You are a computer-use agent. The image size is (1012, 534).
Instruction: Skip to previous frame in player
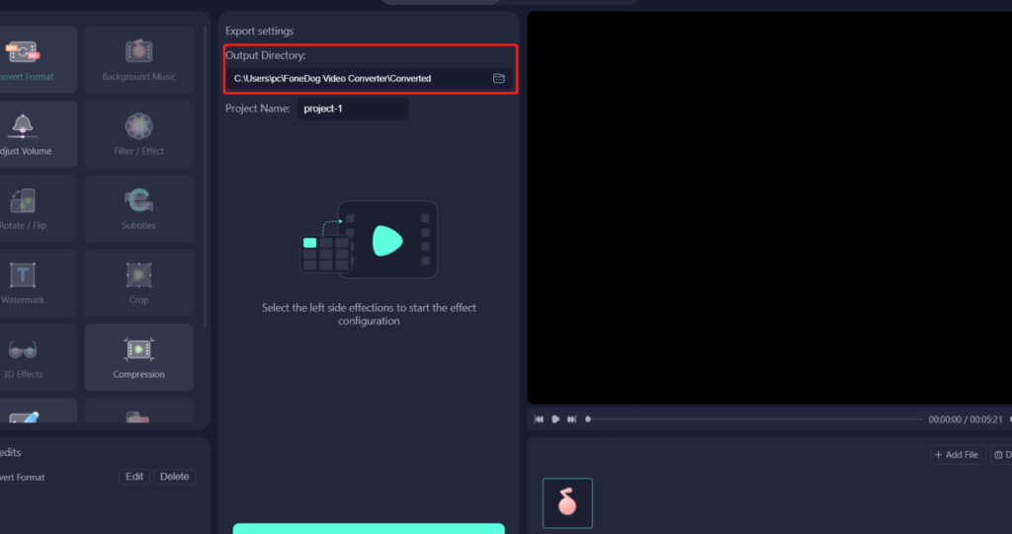pos(540,420)
